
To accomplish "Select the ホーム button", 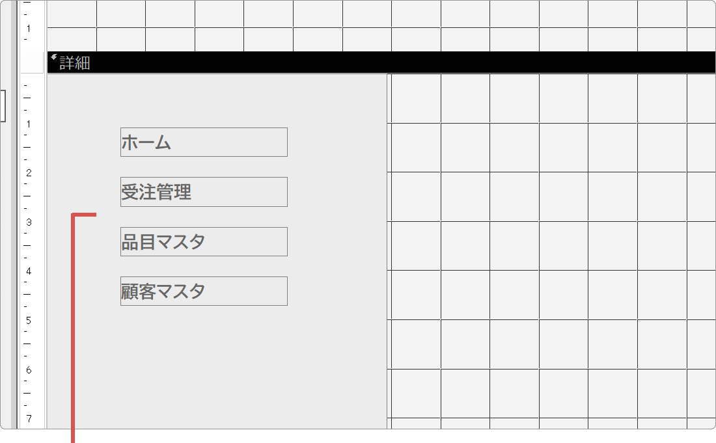I will click(204, 142).
